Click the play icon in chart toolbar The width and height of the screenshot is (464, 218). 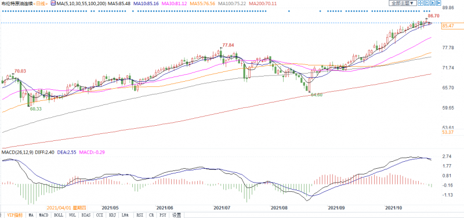(432, 3)
